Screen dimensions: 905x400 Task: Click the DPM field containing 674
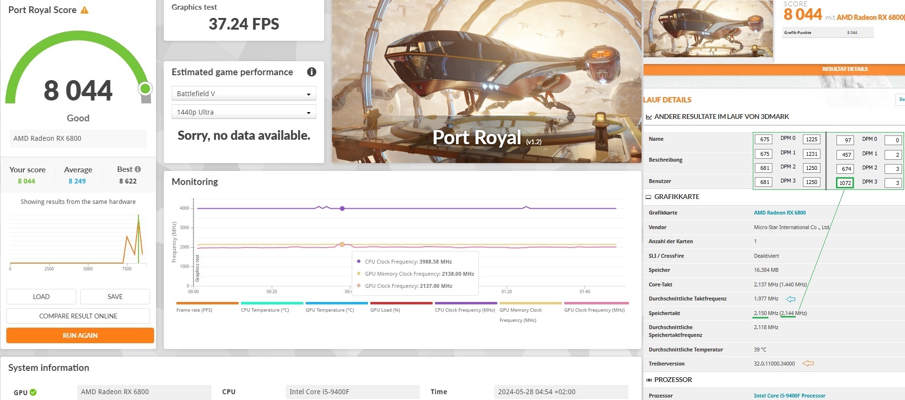(845, 169)
